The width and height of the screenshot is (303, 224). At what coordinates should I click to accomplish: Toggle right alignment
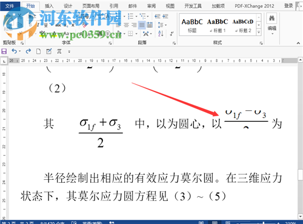pos(134,25)
